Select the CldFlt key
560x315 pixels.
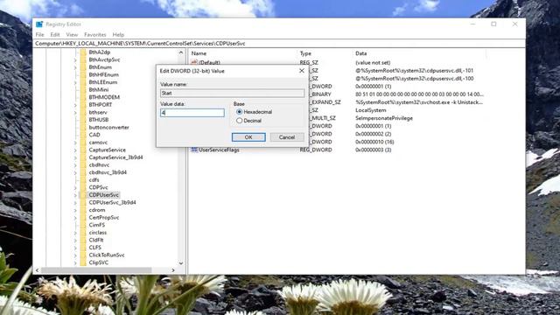click(96, 240)
